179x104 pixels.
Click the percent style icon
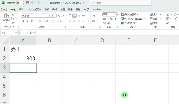tap(111, 19)
